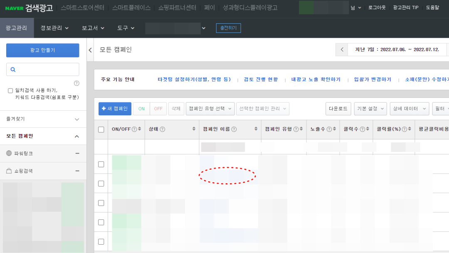449x253 pixels.
Task: Click inside the sidebar search input field
Action: (x=46, y=69)
